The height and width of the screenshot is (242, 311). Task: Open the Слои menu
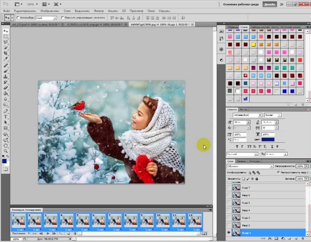click(67, 11)
